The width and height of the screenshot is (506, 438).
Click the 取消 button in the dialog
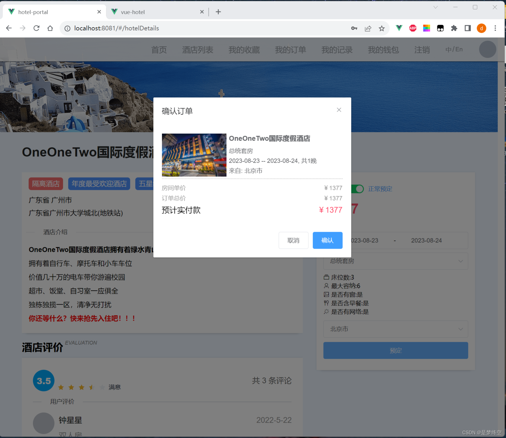click(293, 240)
